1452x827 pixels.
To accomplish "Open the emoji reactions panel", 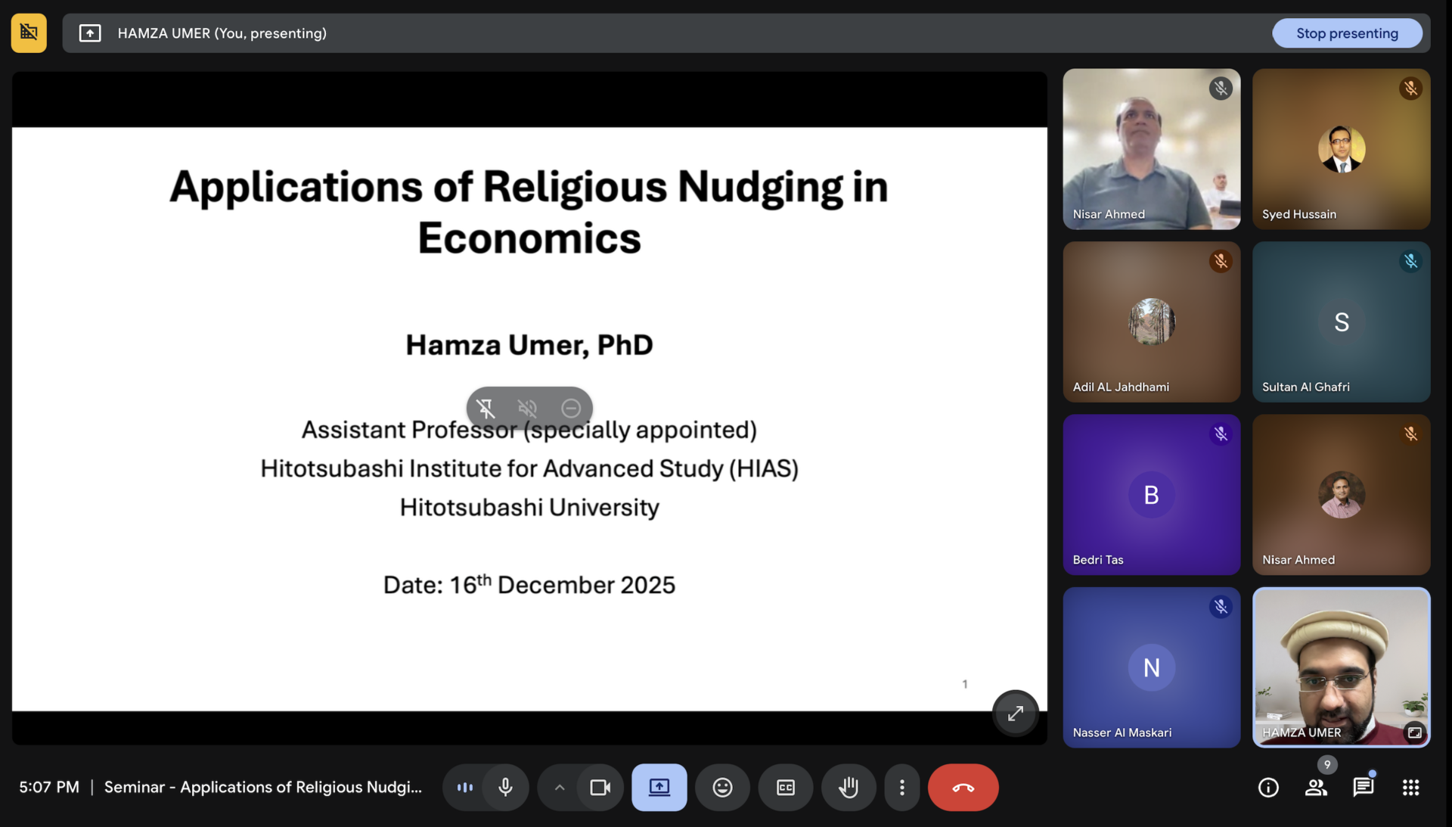I will [722, 787].
